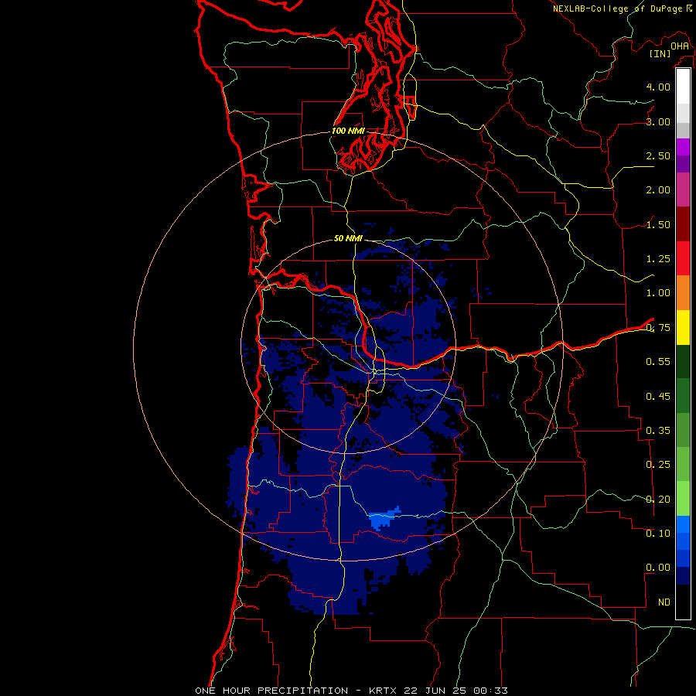Select the navy legend swatch above ND

683,575
